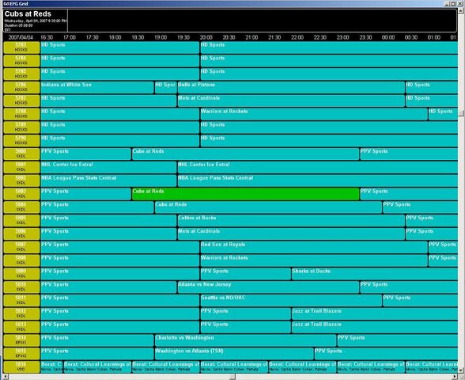Select Bulls at Pistons program
The width and height of the screenshot is (465, 380).
291,88
